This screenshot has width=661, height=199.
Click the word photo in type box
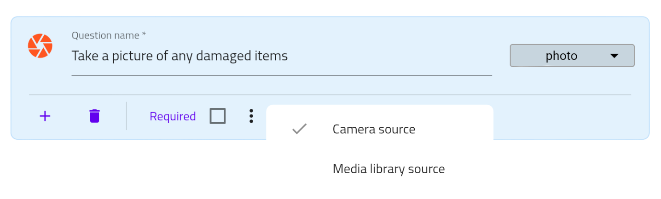point(562,56)
